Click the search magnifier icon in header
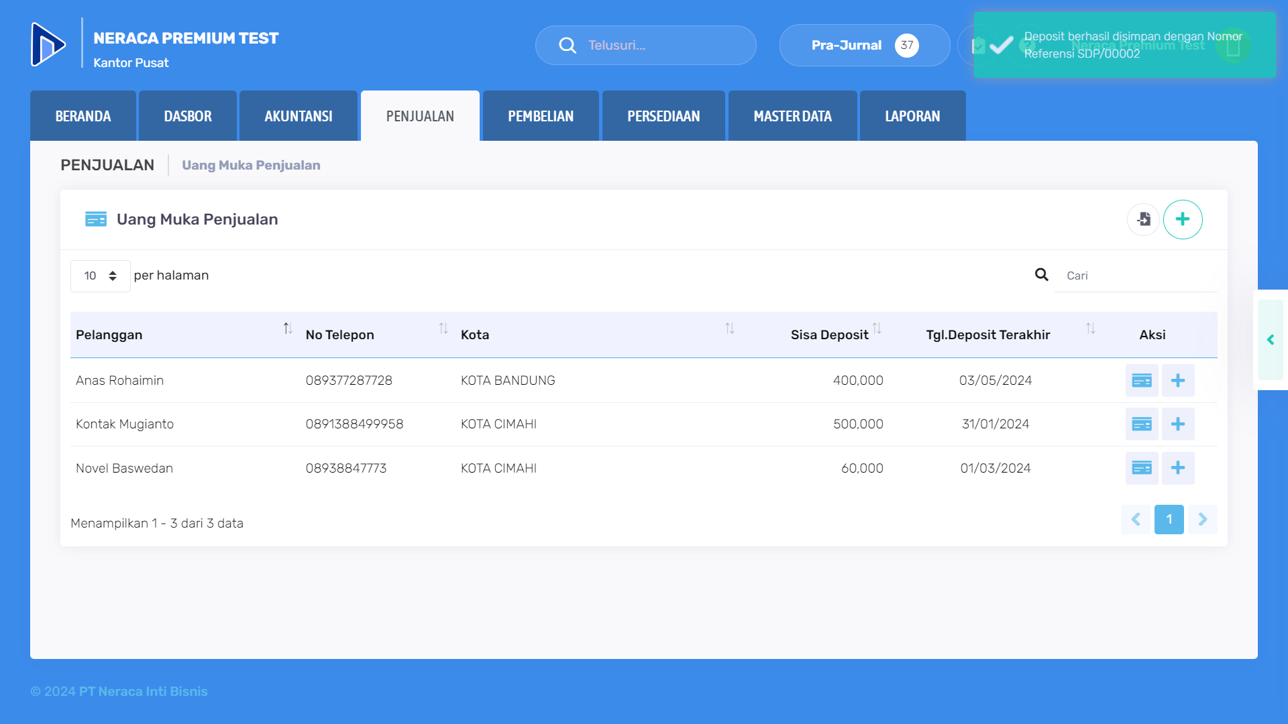 [568, 45]
